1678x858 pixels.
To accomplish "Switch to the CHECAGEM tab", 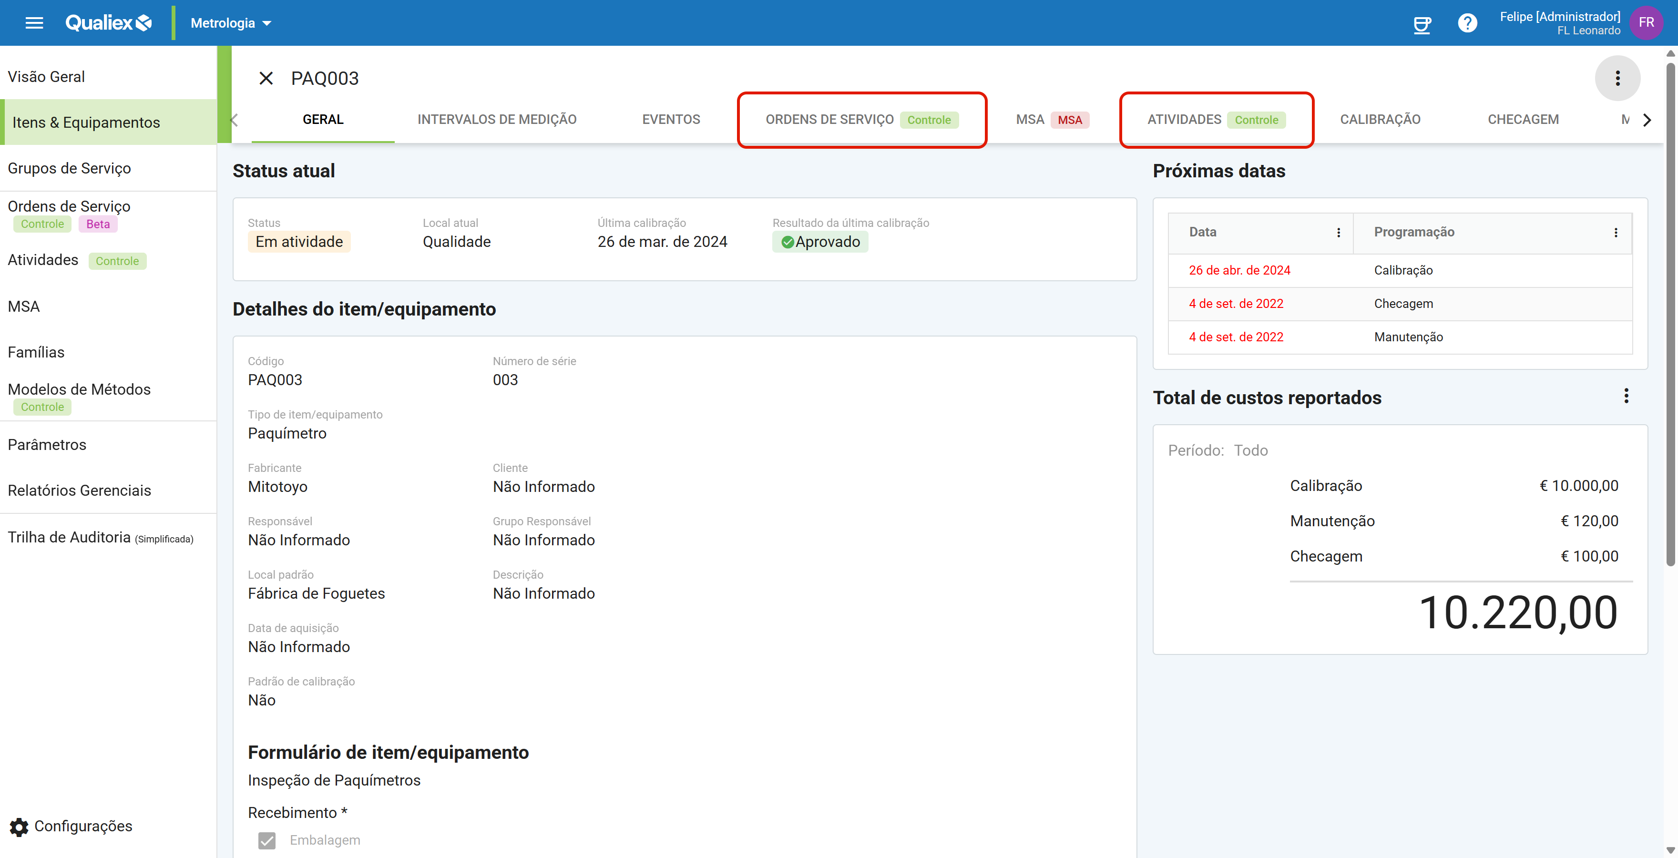I will (1523, 119).
